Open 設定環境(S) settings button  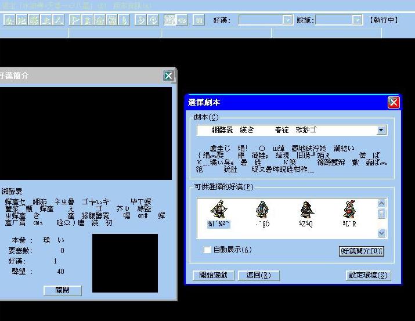[368, 275]
